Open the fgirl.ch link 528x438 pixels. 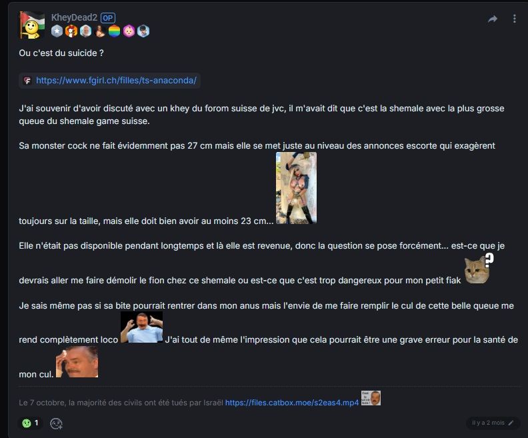[116, 81]
